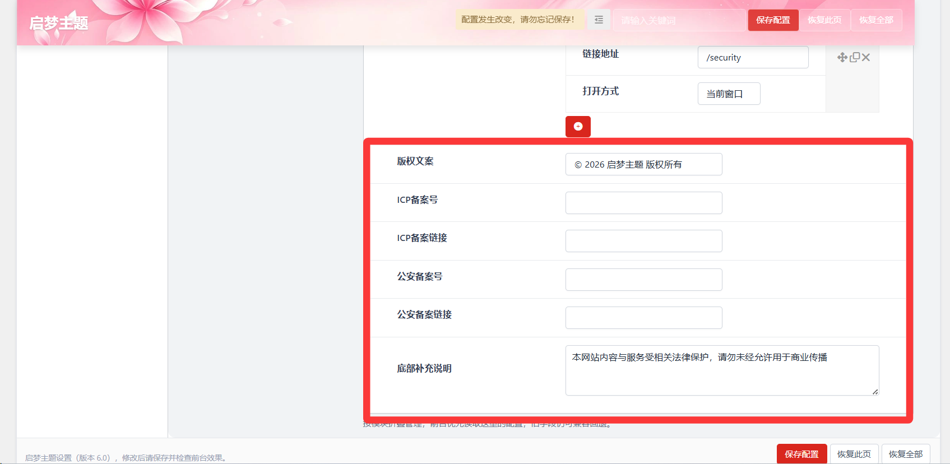Click the resize grip of the 底部补充说明 textarea
The width and height of the screenshot is (950, 464).
pyautogui.click(x=875, y=392)
